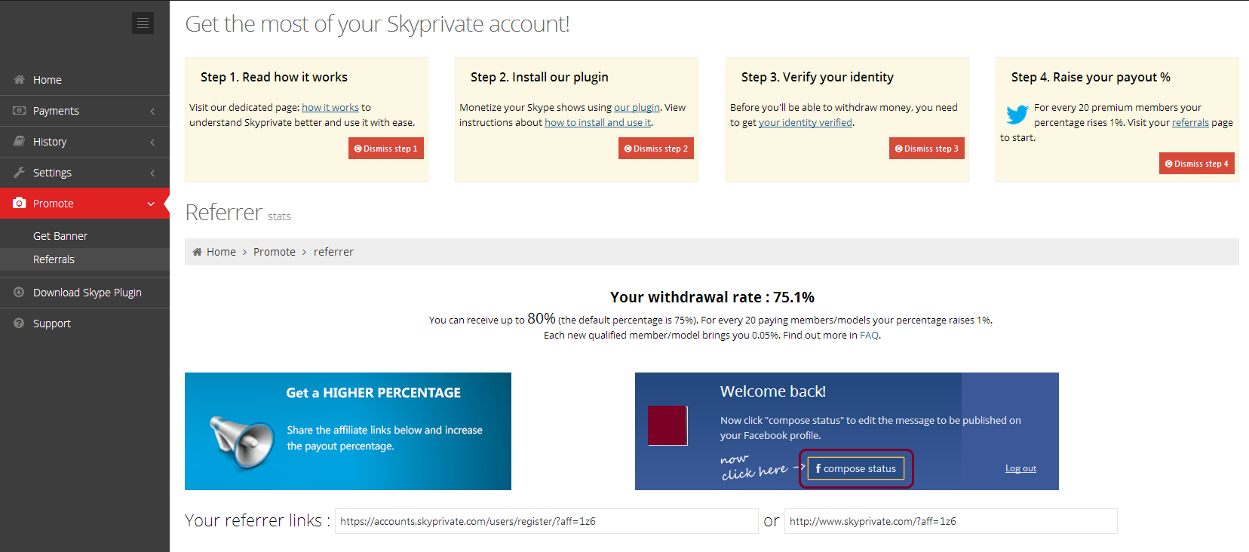Dismiss step 1 card
1249x552 pixels.
(386, 149)
